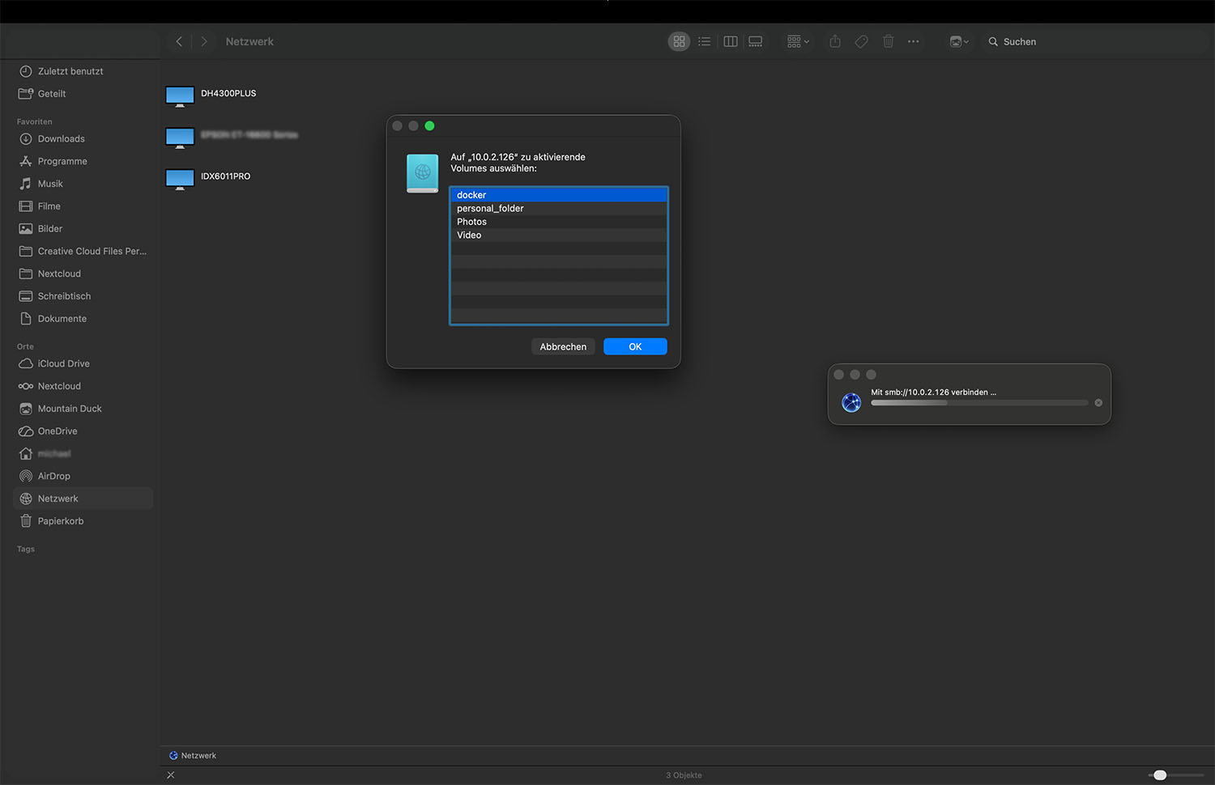Click the Abbrechen button

[563, 347]
